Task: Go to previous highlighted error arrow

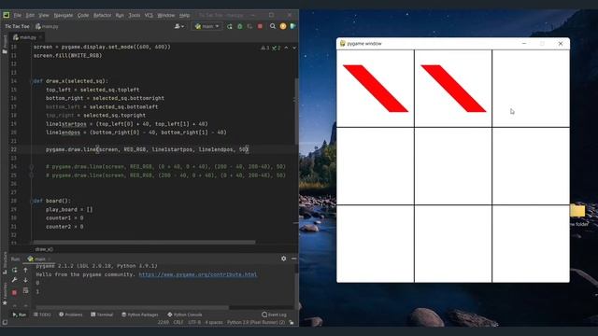Action: click(x=287, y=48)
